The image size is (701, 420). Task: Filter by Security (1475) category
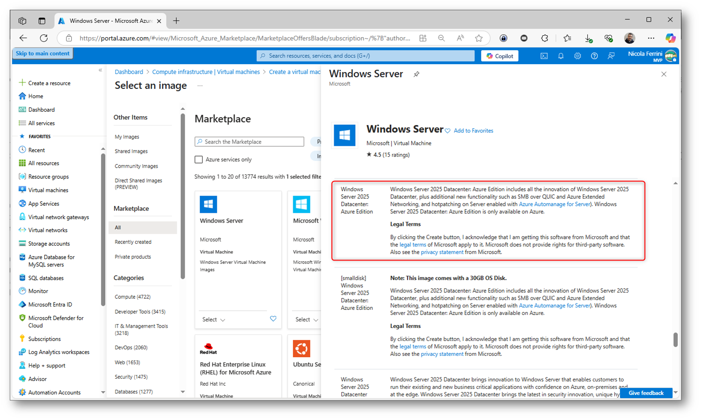click(x=131, y=377)
